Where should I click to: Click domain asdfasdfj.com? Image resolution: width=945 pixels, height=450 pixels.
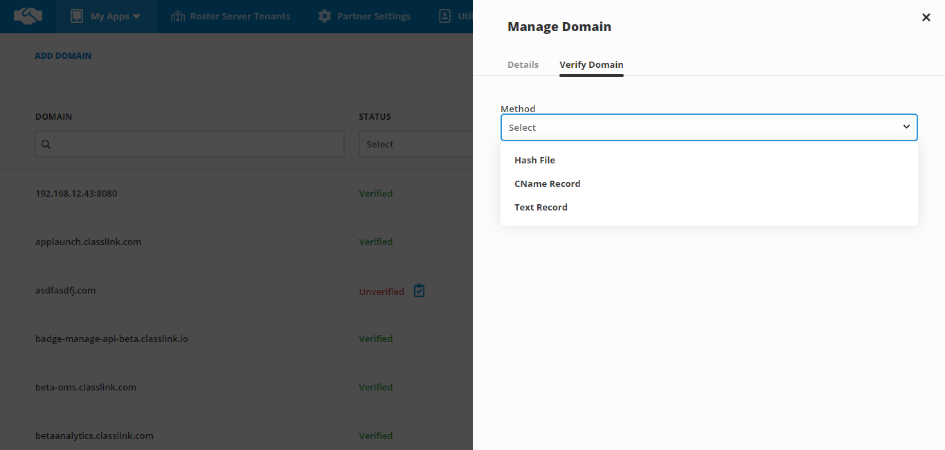pos(65,290)
